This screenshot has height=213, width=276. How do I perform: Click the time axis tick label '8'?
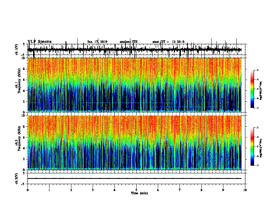coord(201,190)
